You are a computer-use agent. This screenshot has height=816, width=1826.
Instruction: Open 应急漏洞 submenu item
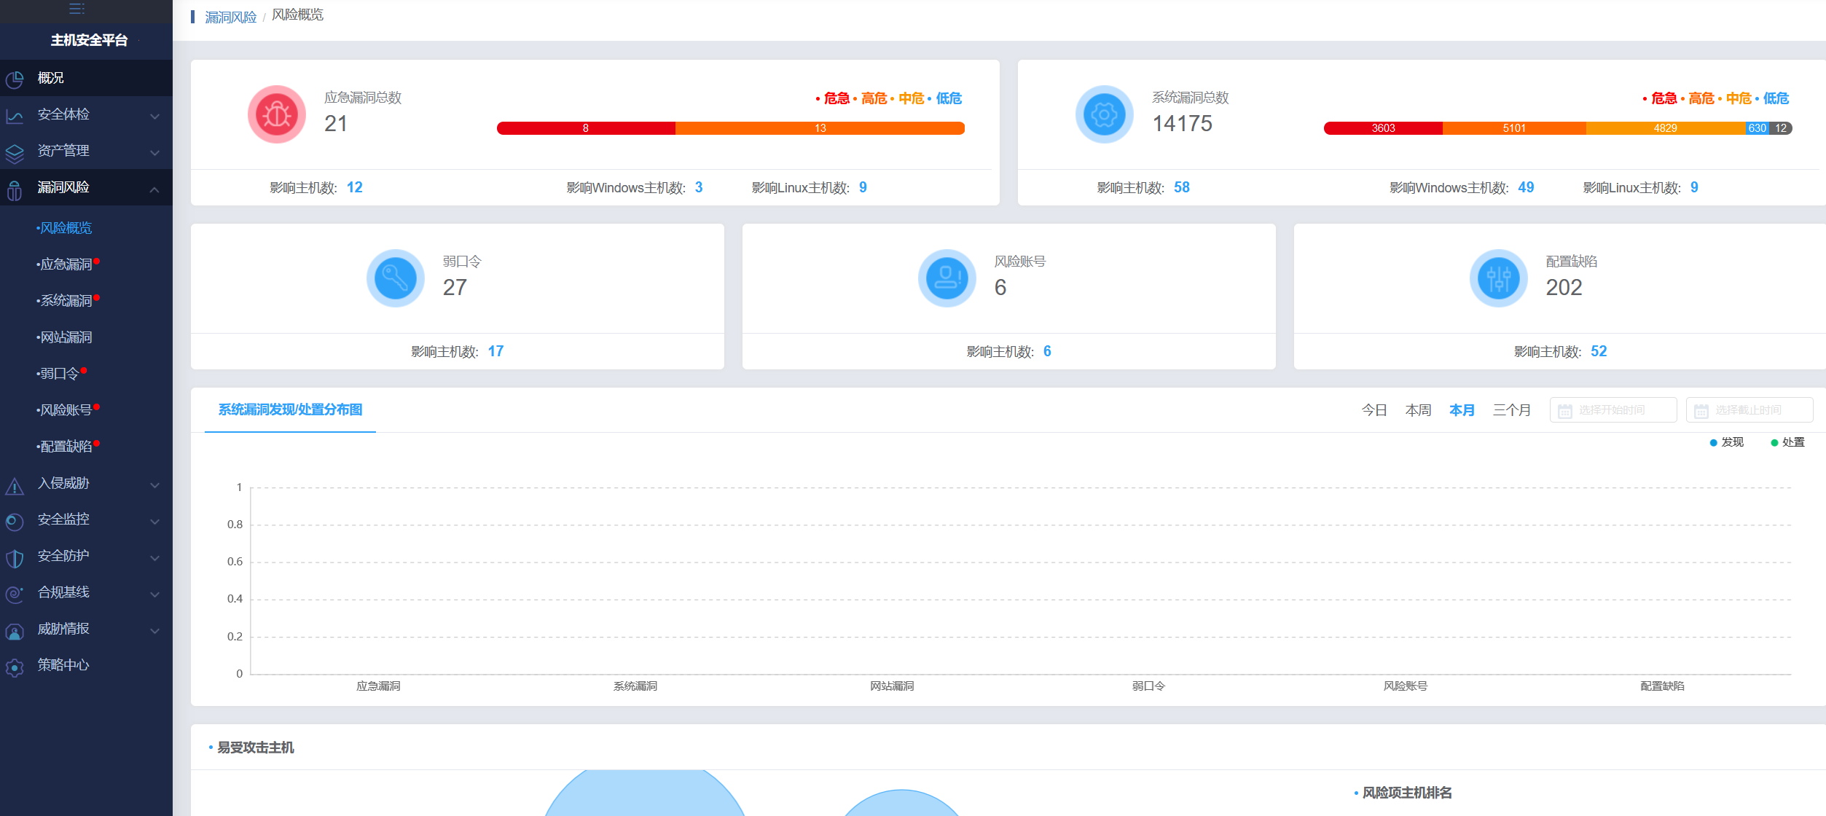pos(64,264)
